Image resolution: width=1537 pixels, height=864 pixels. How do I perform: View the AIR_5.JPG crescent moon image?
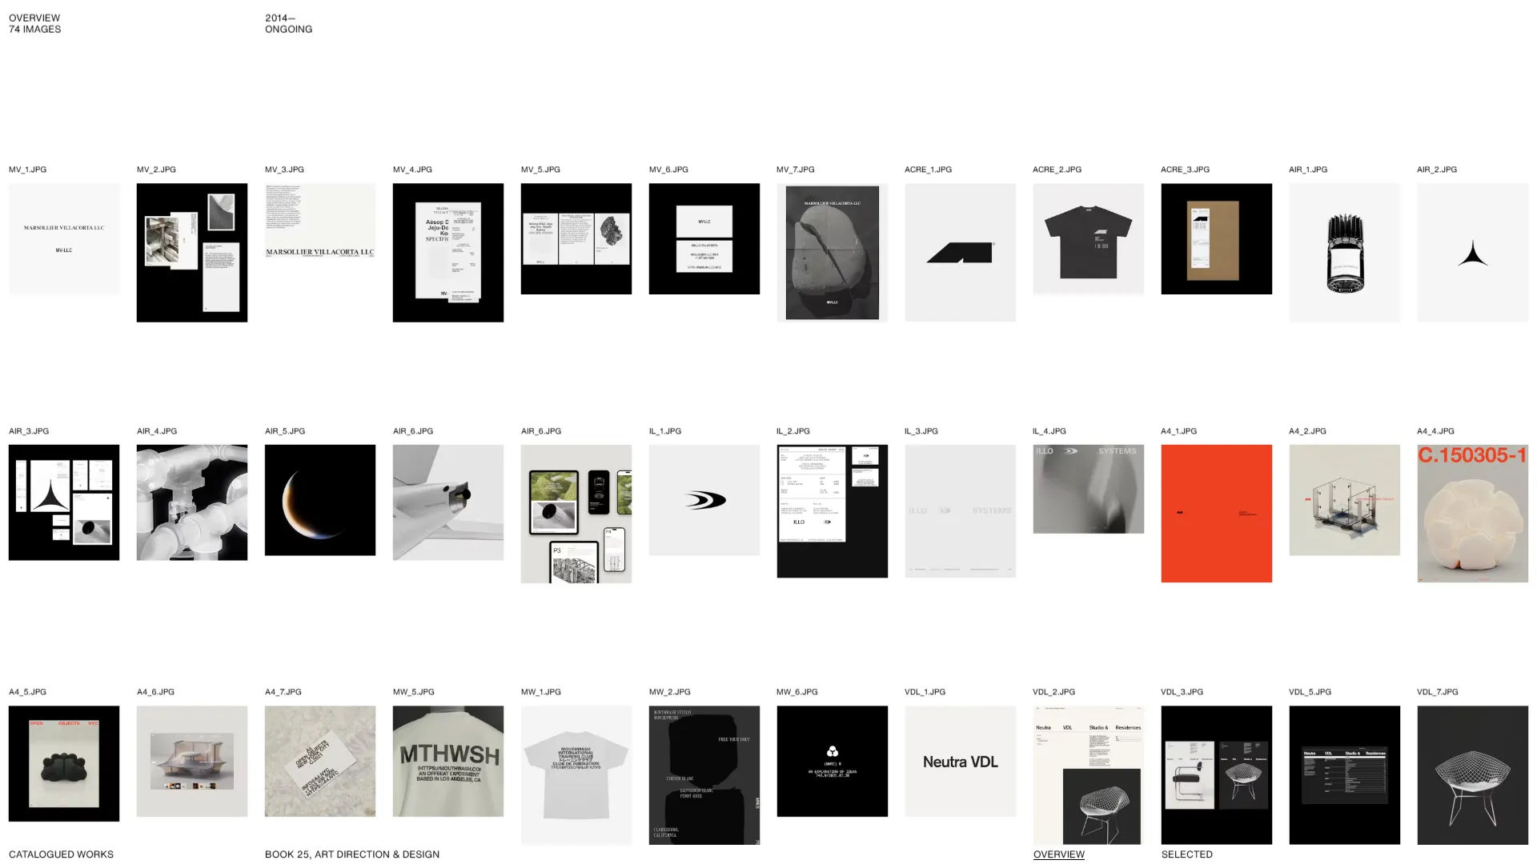click(x=319, y=500)
